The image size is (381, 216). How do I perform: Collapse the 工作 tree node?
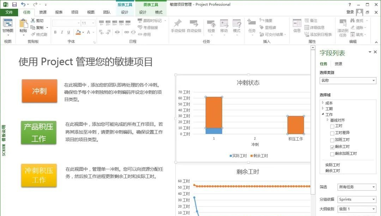323,114
